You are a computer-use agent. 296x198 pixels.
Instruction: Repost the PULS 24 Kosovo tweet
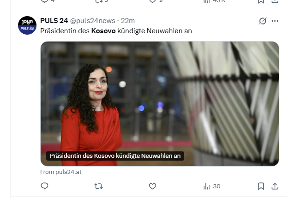pyautogui.click(x=98, y=186)
